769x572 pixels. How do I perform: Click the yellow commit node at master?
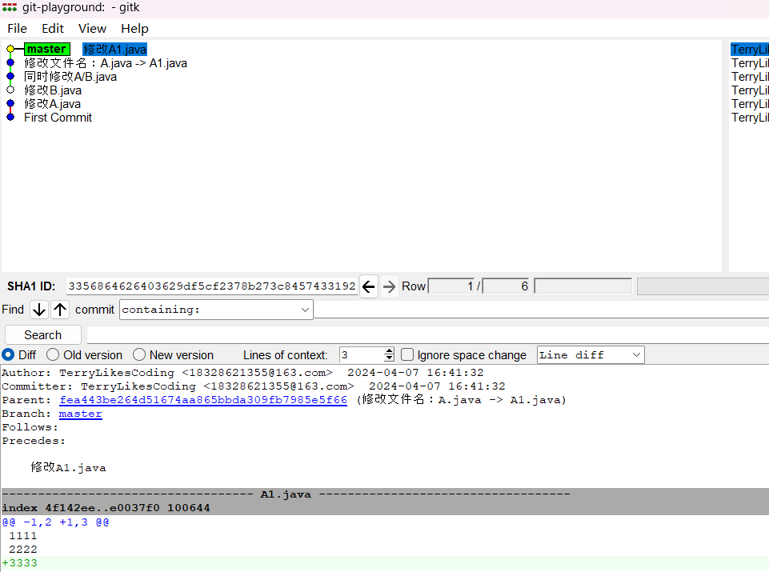(x=10, y=50)
